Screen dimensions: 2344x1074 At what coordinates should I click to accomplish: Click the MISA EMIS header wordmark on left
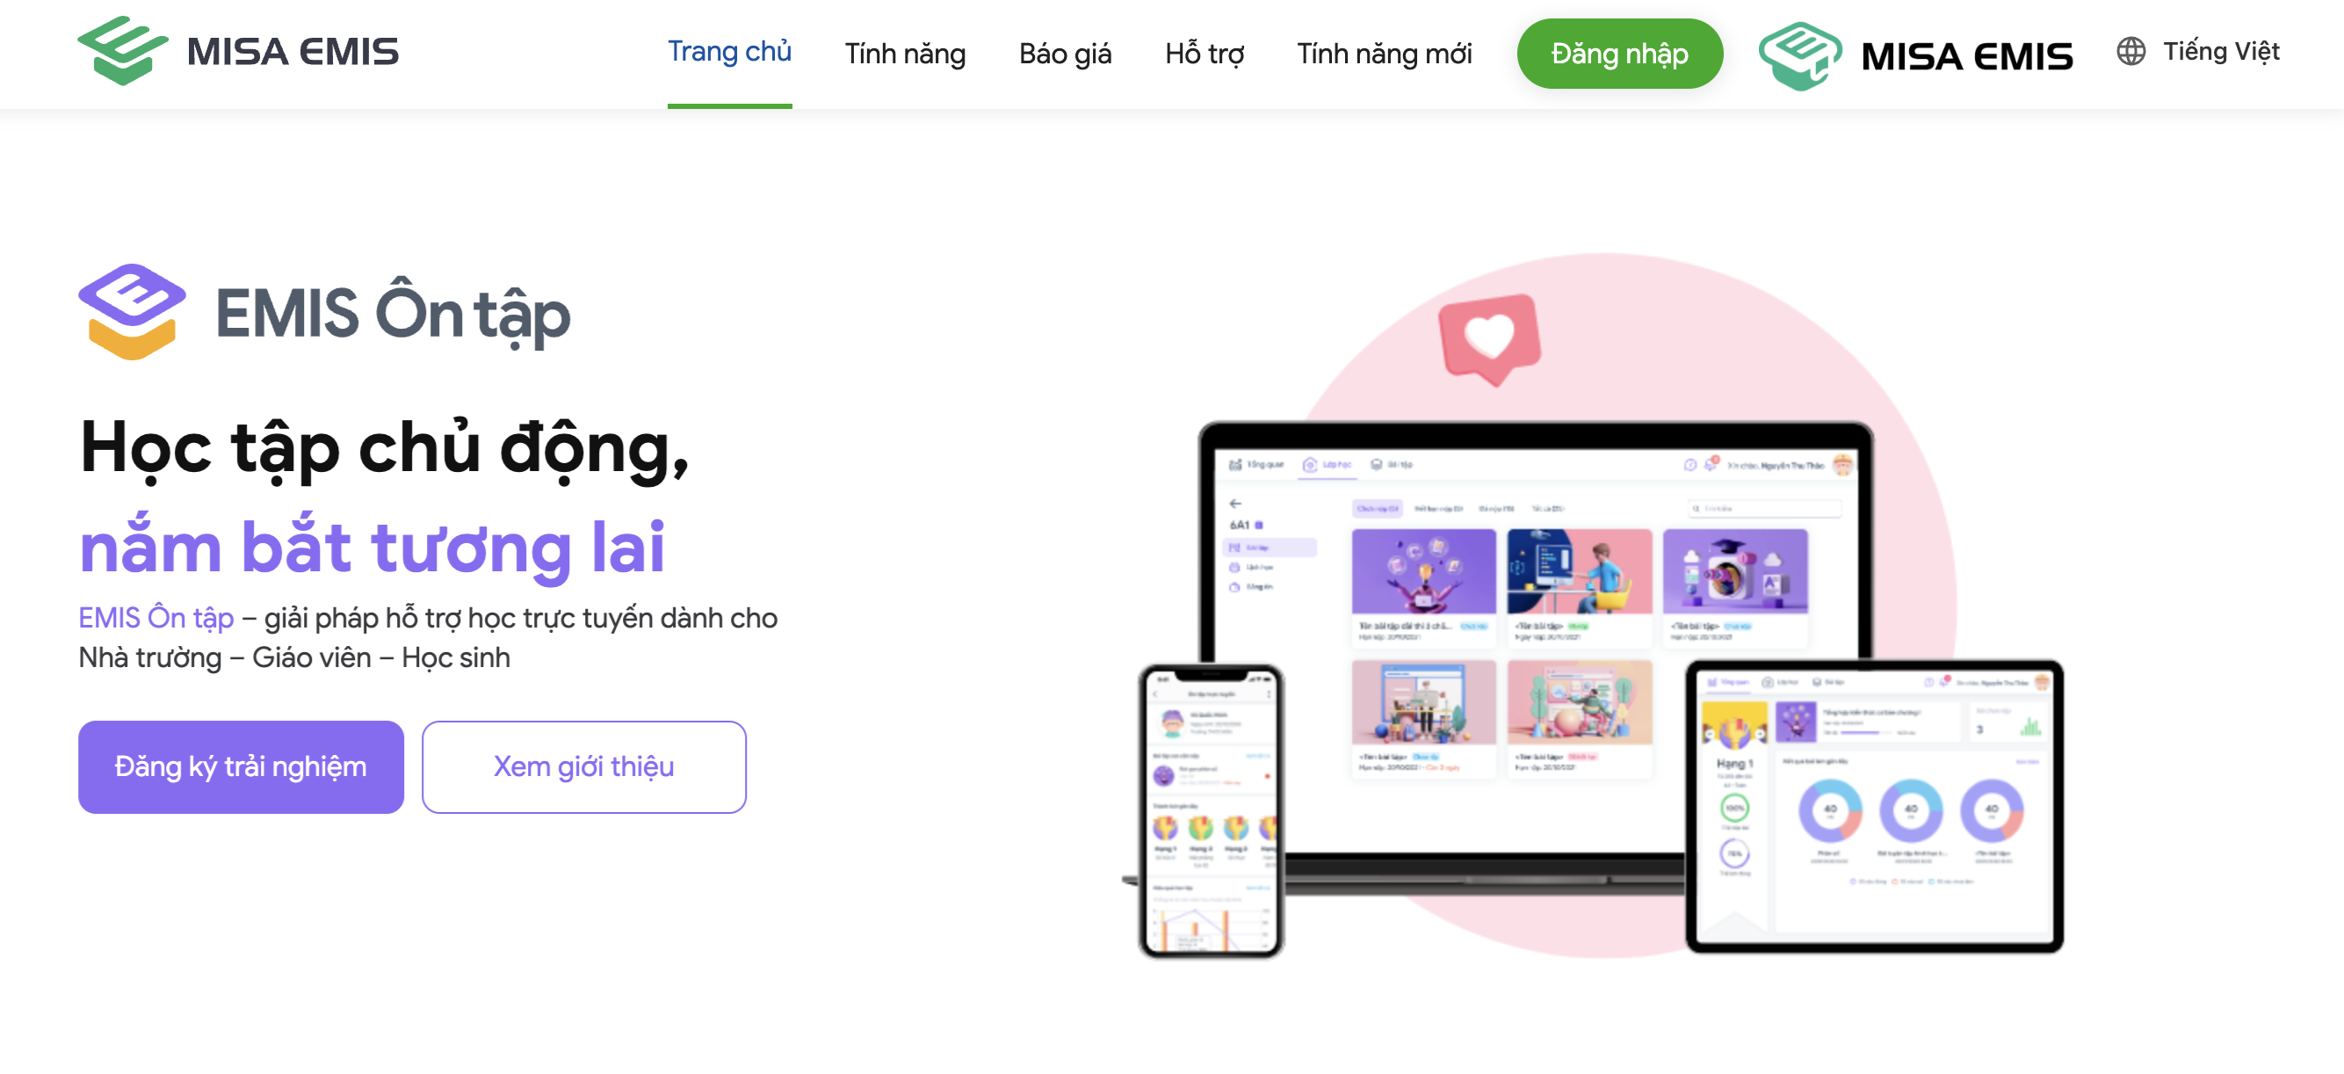pos(292,52)
